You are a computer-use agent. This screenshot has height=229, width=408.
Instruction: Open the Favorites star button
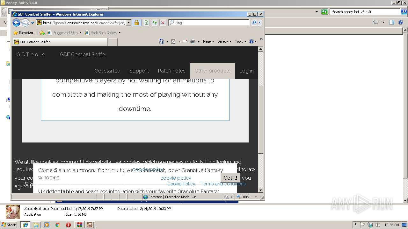point(23,32)
